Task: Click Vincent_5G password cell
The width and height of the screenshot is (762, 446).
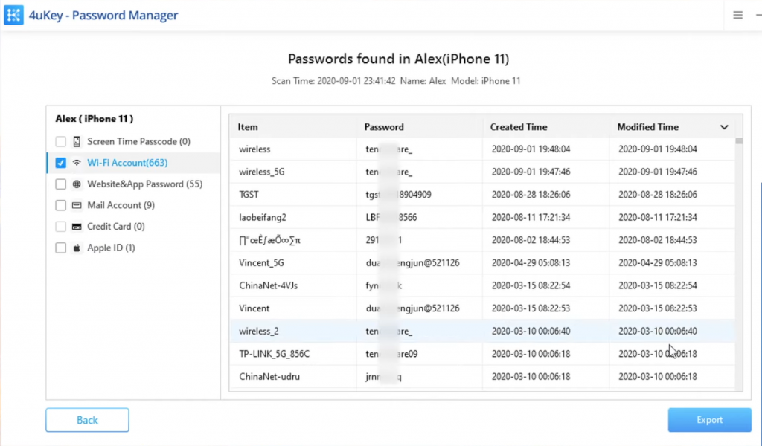Action: [x=420, y=262]
